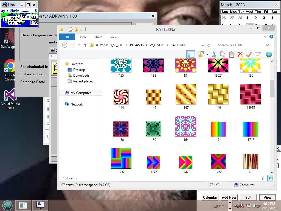Open chevron after W_DIVERS breadcrumb
The image size is (281, 211).
(x=168, y=45)
